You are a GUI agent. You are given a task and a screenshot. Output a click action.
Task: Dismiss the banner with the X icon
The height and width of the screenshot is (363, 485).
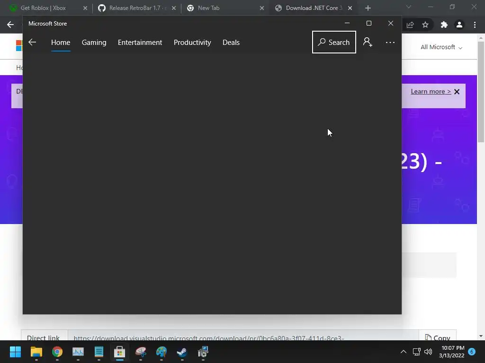pos(457,92)
